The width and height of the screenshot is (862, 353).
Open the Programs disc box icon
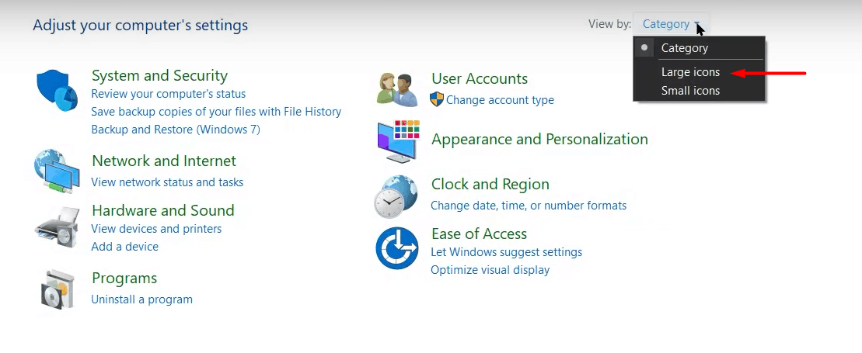(x=57, y=289)
